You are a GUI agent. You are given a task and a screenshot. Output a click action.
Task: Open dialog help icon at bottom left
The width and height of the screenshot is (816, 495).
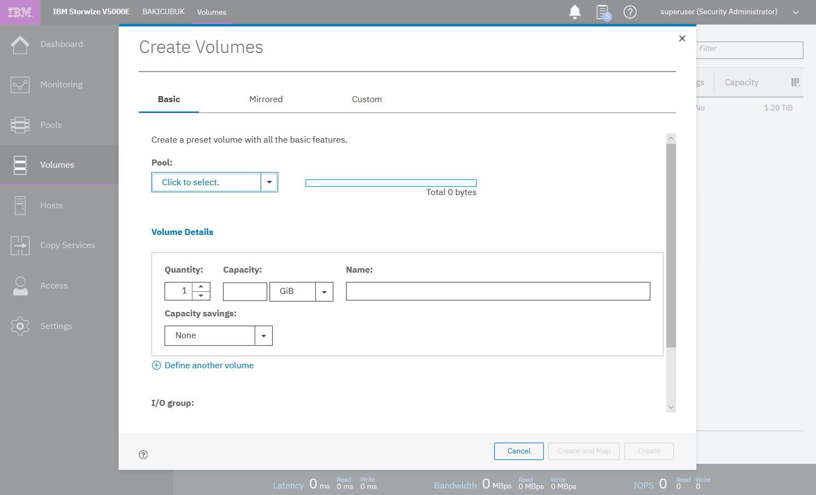(143, 455)
